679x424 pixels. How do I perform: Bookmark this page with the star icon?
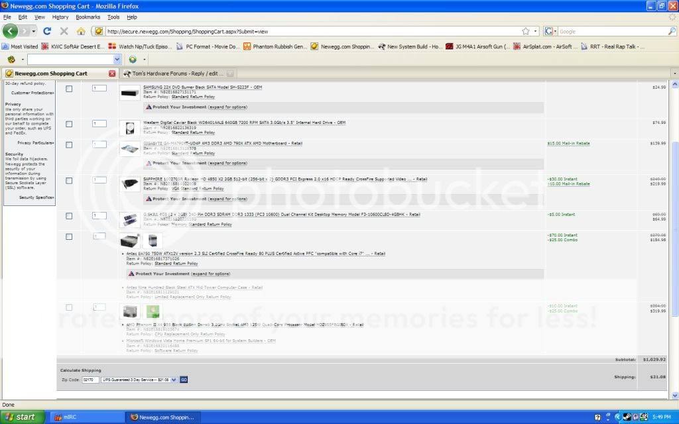click(526, 31)
